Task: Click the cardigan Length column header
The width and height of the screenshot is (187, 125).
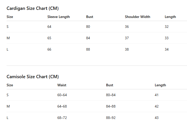Action: click(x=170, y=17)
